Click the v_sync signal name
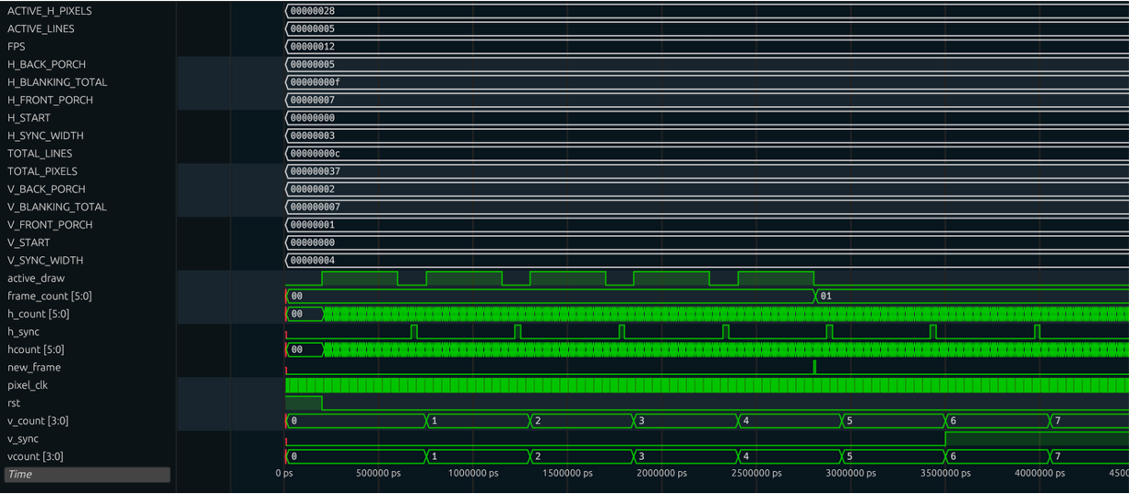 23,439
